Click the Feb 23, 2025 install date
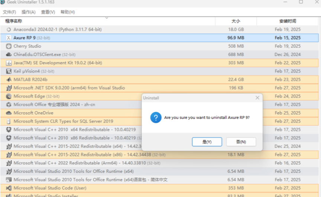The image size is (321, 197). tap(288, 80)
